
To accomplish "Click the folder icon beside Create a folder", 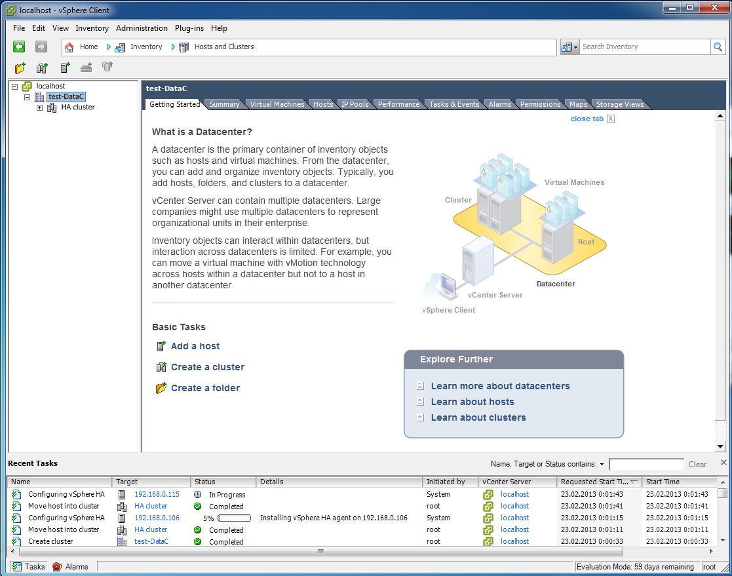I will coord(161,388).
